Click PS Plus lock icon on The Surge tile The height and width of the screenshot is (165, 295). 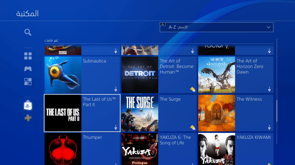point(192,127)
